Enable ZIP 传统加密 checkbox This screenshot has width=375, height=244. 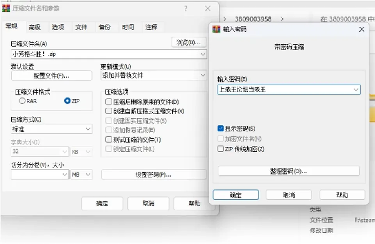[220, 149]
